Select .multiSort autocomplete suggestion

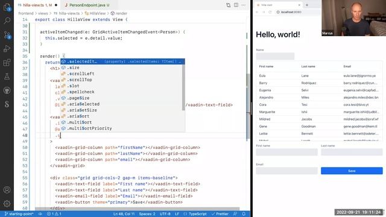click(121, 122)
